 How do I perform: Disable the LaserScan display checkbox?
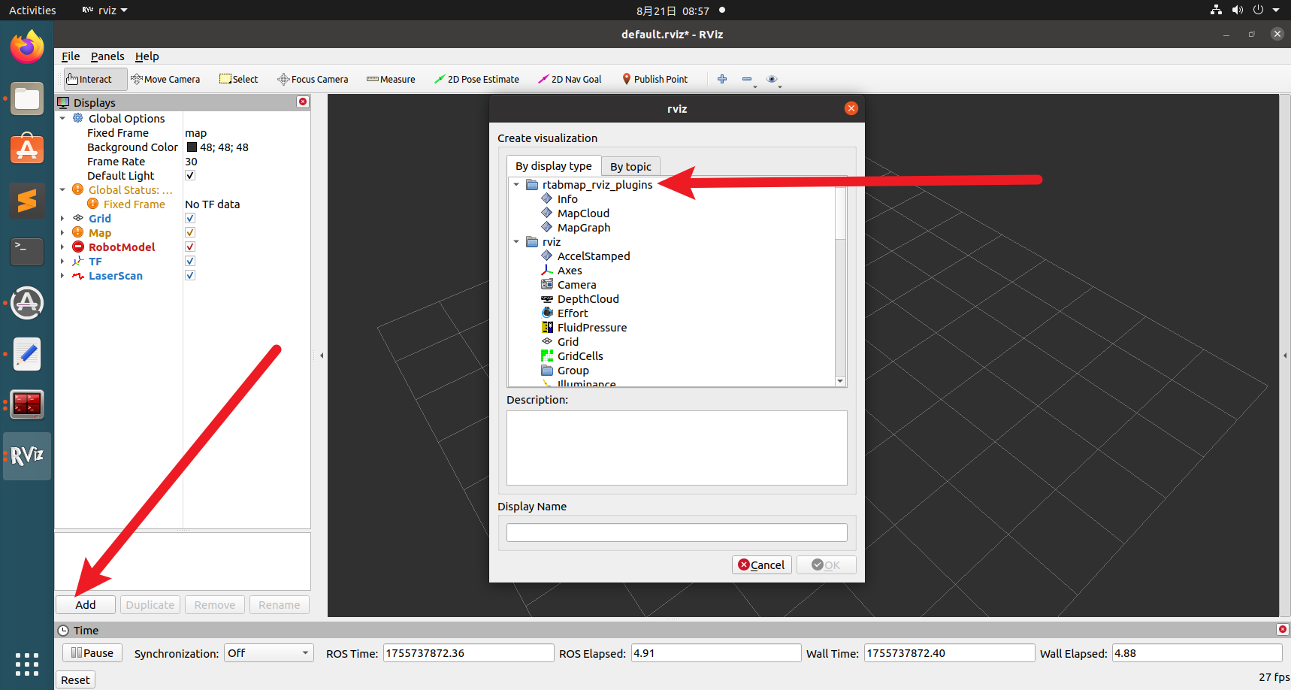point(190,276)
